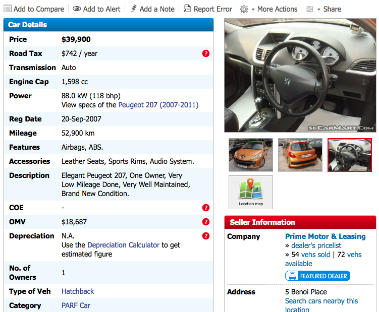The width and height of the screenshot is (379, 312).
Task: Select front view orange car thumbnail
Action: [251, 155]
